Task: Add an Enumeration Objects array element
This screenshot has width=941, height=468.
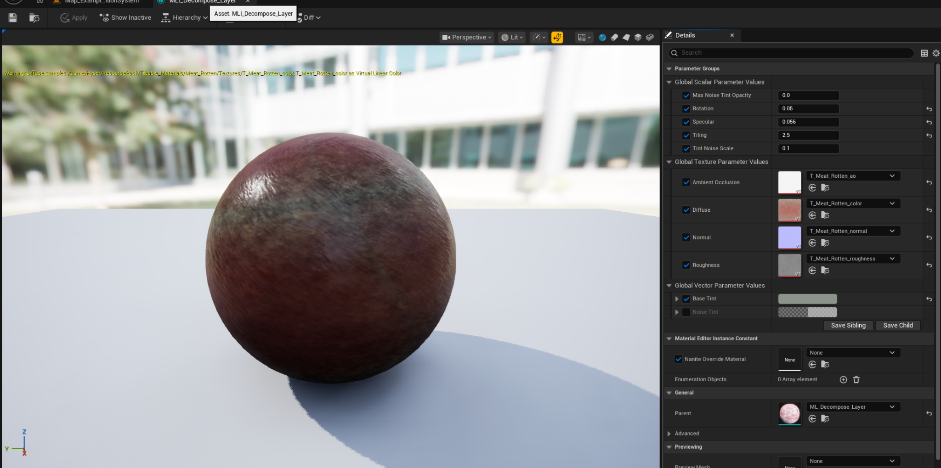Action: pos(843,379)
